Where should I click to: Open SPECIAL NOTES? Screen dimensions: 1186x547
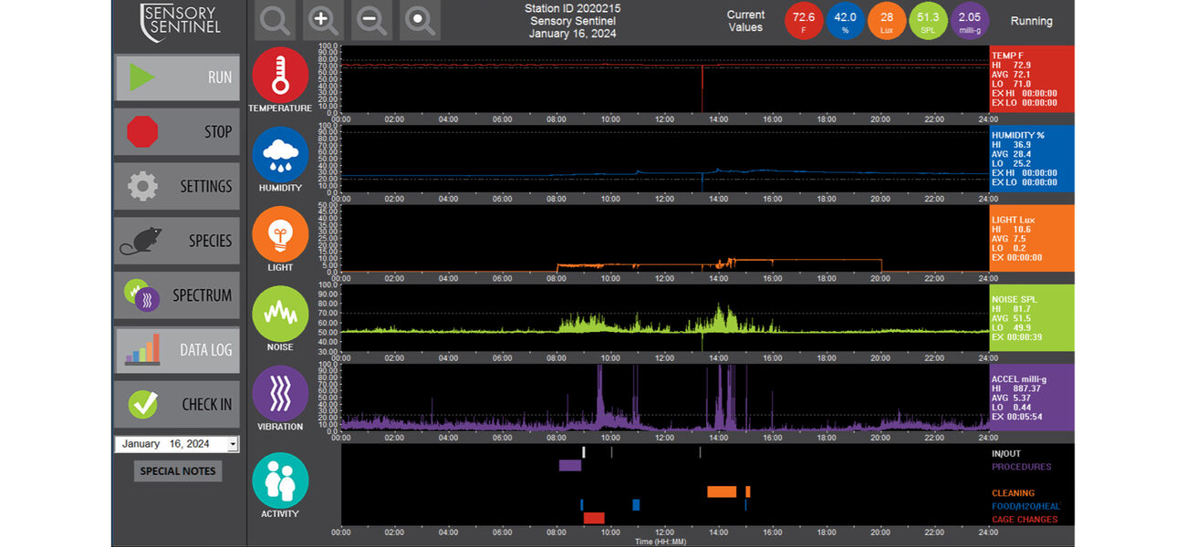point(178,471)
